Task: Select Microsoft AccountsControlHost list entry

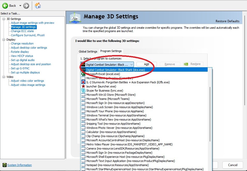Action: [144, 140]
